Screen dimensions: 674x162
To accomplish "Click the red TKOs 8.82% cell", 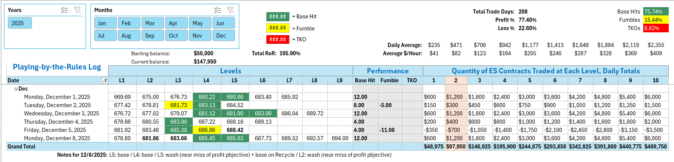I will [x=656, y=28].
